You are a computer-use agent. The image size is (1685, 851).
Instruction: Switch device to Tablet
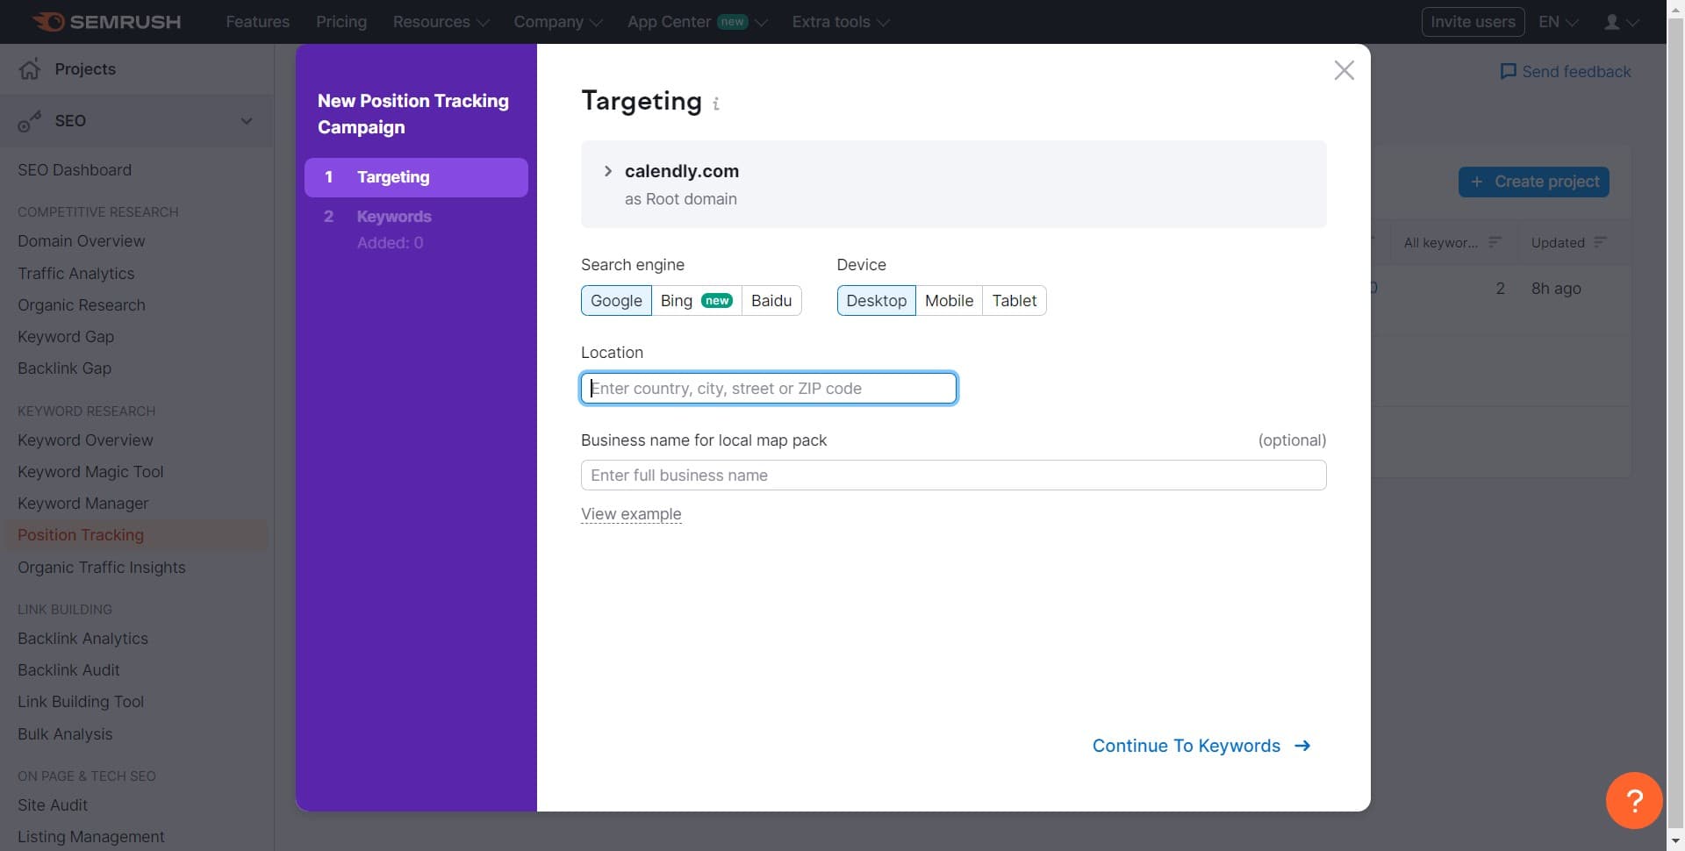tap(1014, 301)
